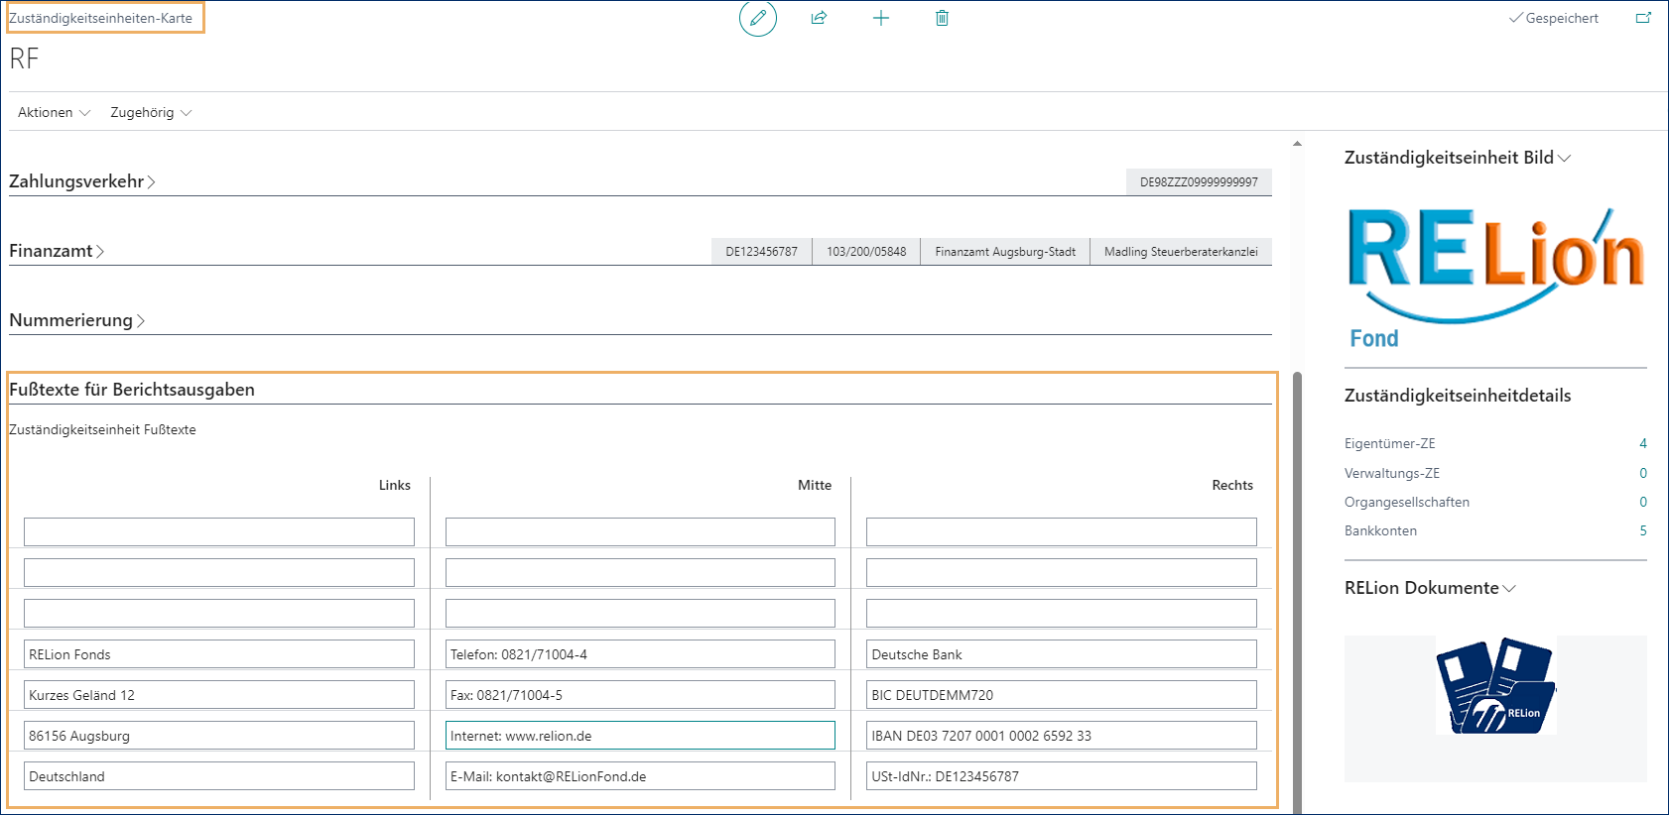Expand the Nummerierung section
Screen dimensions: 1669x815
click(x=76, y=320)
